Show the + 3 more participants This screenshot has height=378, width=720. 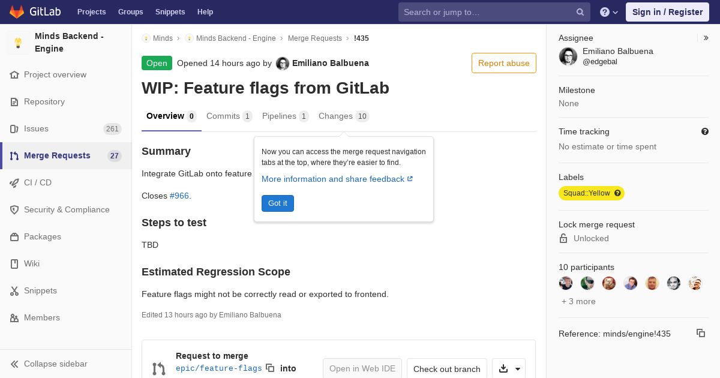point(578,301)
